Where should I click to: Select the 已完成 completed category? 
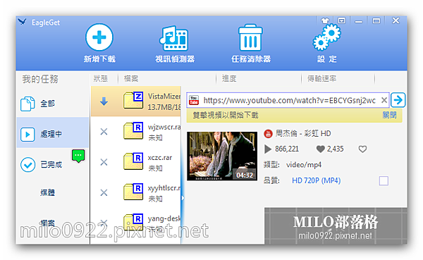coord(52,164)
